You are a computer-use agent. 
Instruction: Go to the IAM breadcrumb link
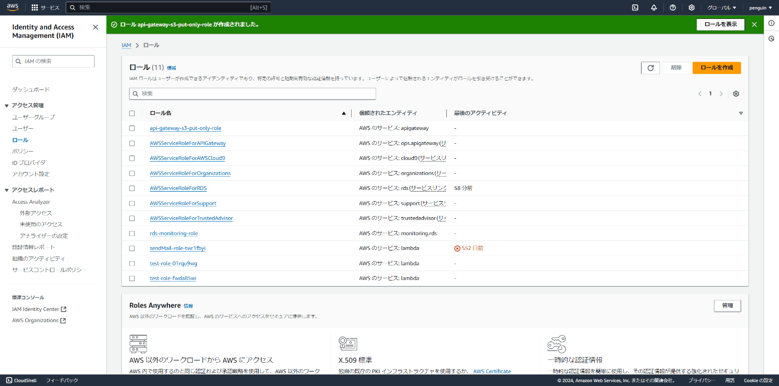(126, 45)
